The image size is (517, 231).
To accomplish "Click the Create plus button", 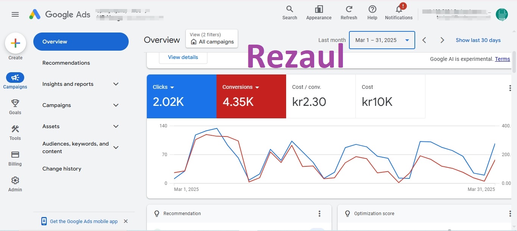I will 16,43.
